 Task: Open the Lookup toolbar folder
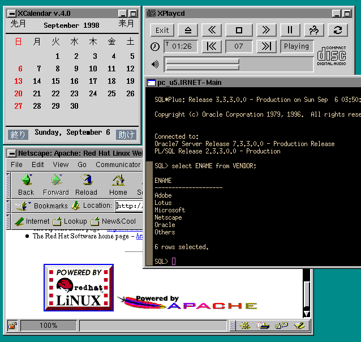pos(70,221)
